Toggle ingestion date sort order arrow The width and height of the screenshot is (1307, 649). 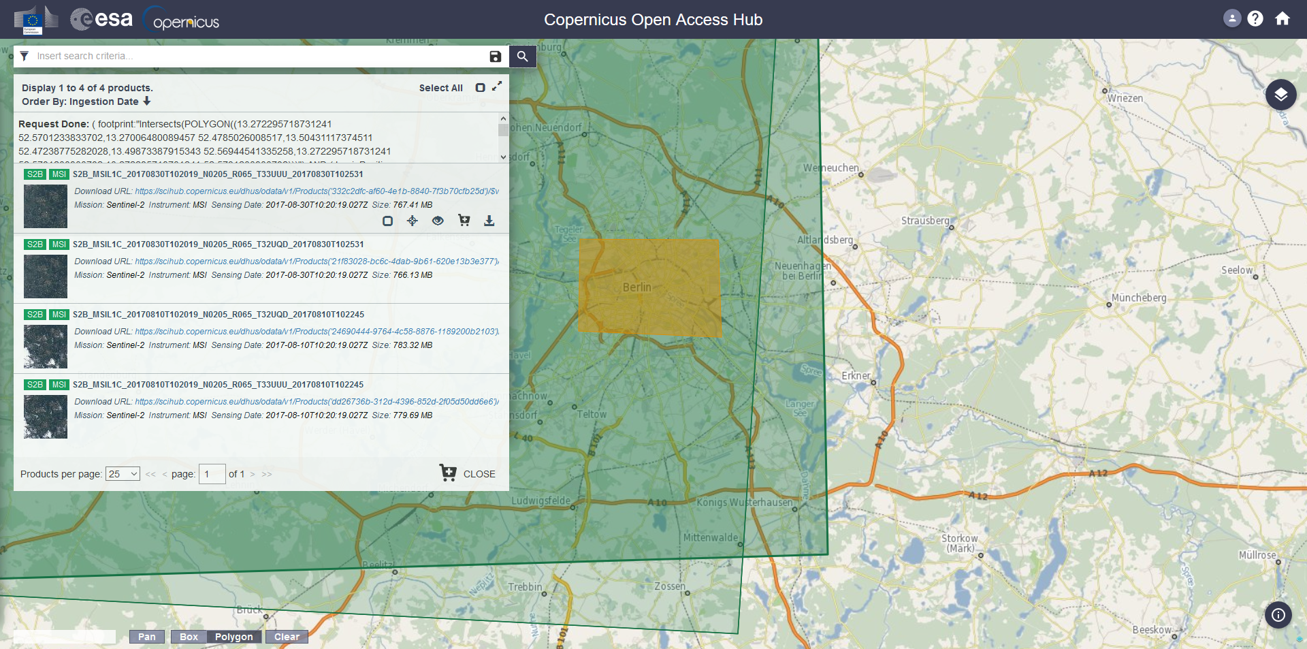[147, 101]
